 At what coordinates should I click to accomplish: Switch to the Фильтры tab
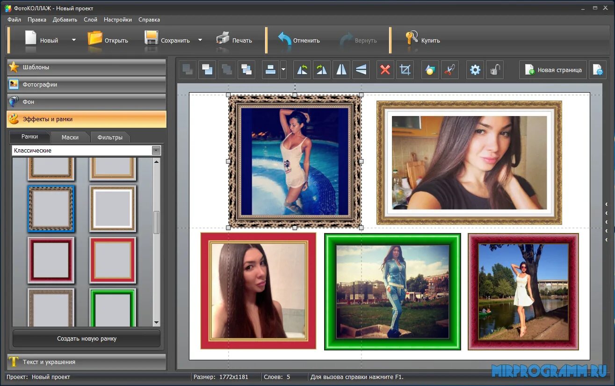(x=110, y=137)
